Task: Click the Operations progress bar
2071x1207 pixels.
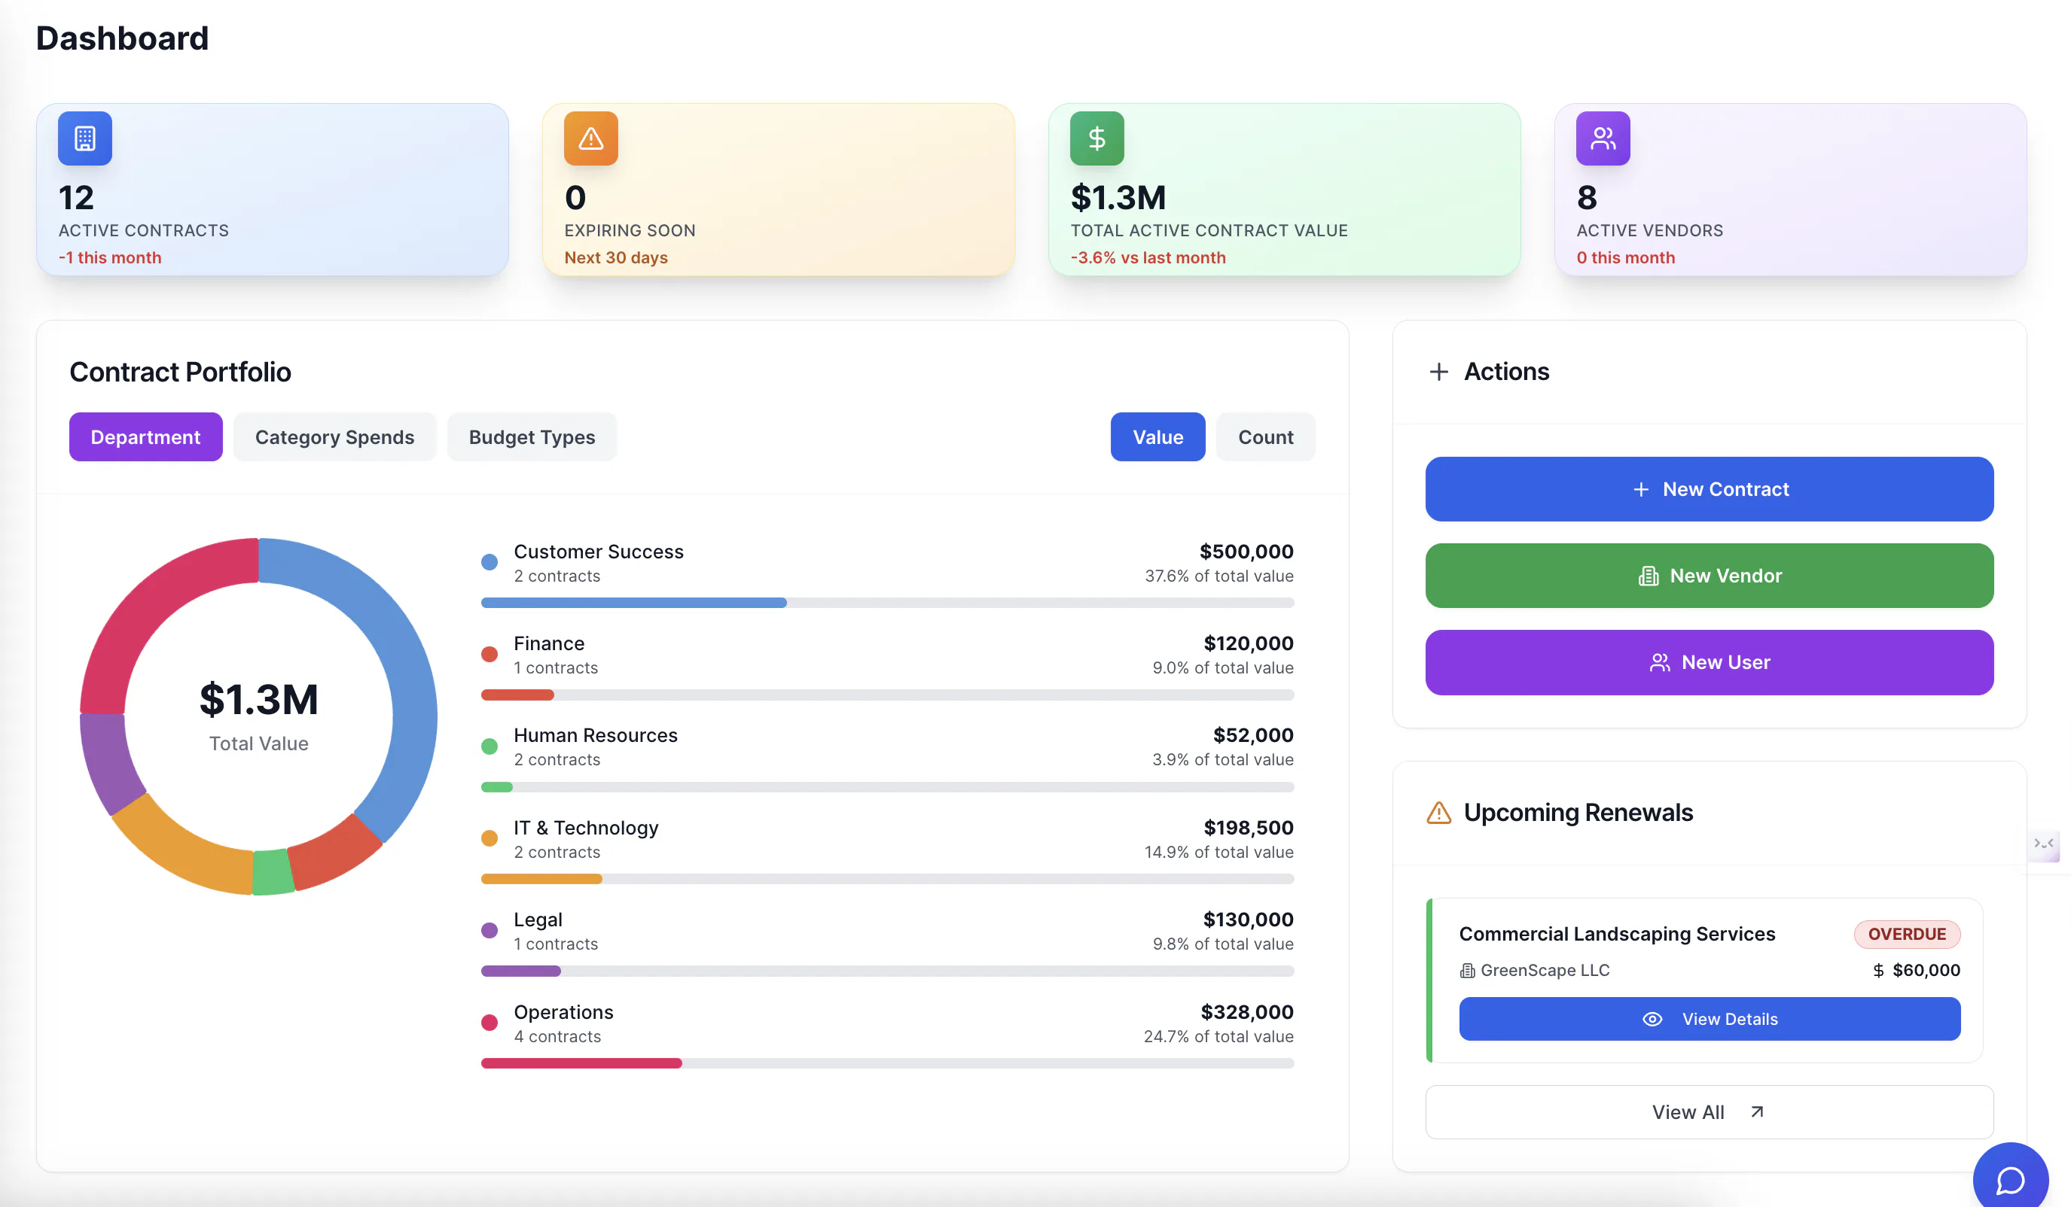Action: [x=888, y=1063]
